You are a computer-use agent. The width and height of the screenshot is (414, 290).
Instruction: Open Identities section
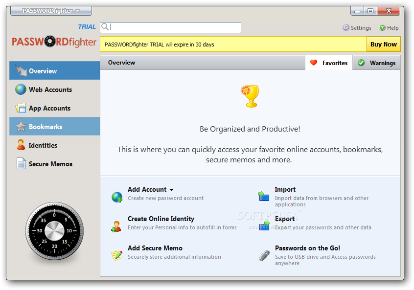(x=55, y=145)
